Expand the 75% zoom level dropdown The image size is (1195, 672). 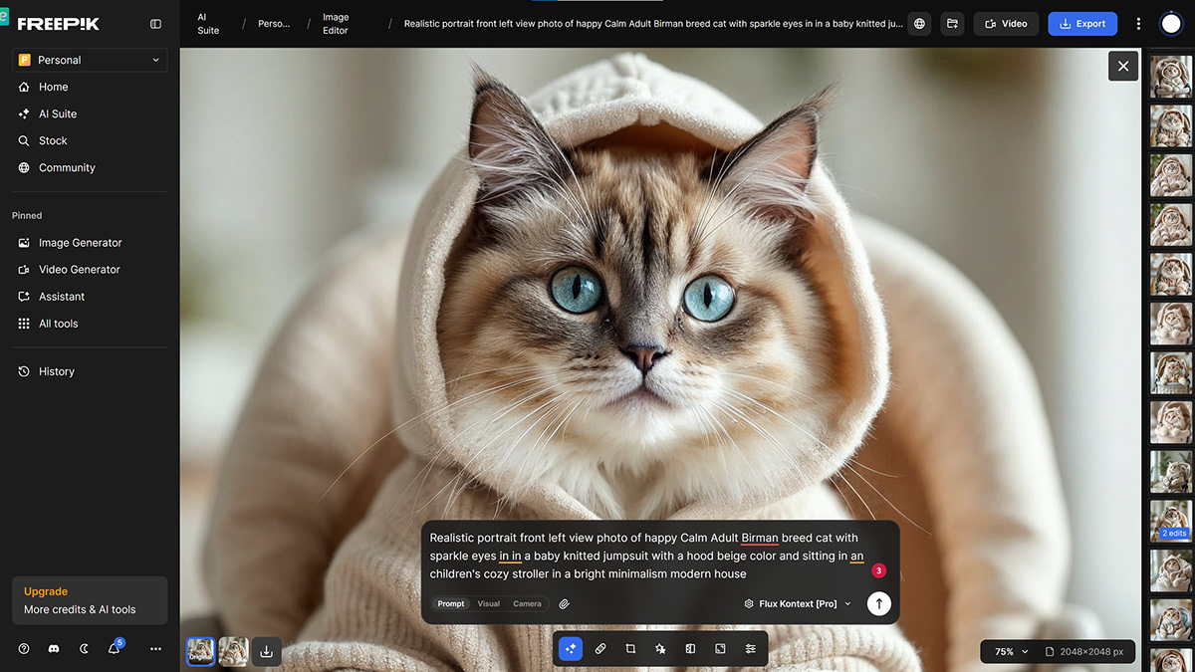1006,651
